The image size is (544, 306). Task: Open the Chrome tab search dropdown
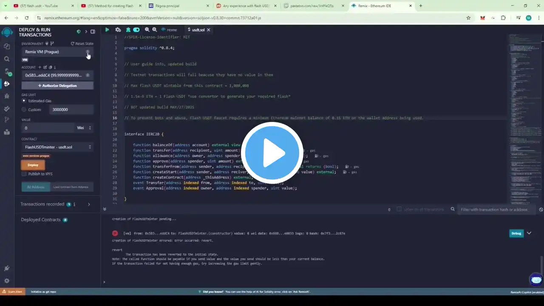(6, 6)
